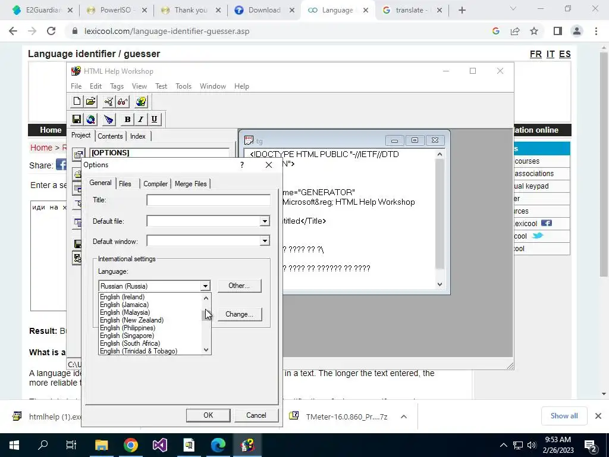Click the language list scroll down arrow

pos(206,350)
